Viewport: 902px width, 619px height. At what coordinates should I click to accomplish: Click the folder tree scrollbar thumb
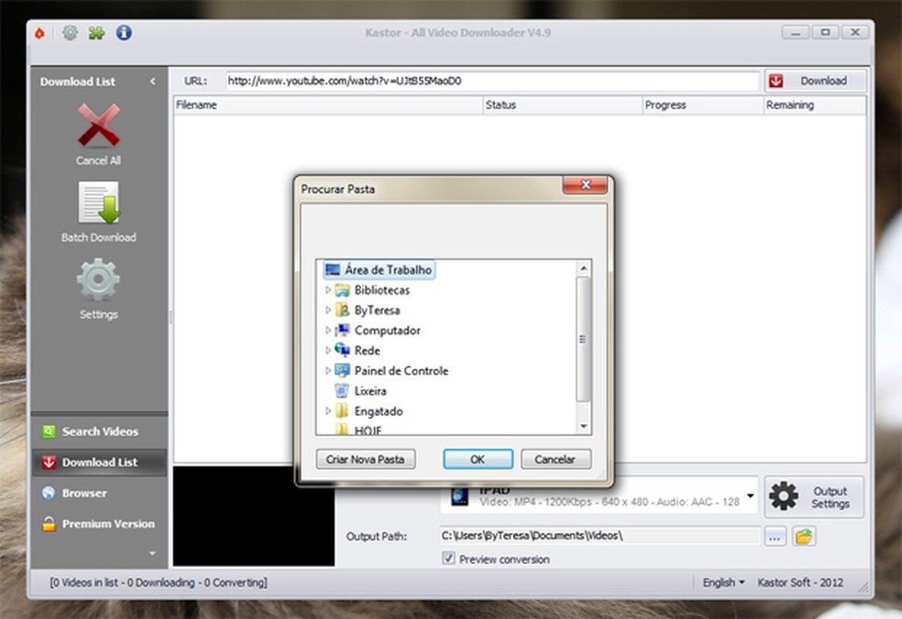point(583,339)
